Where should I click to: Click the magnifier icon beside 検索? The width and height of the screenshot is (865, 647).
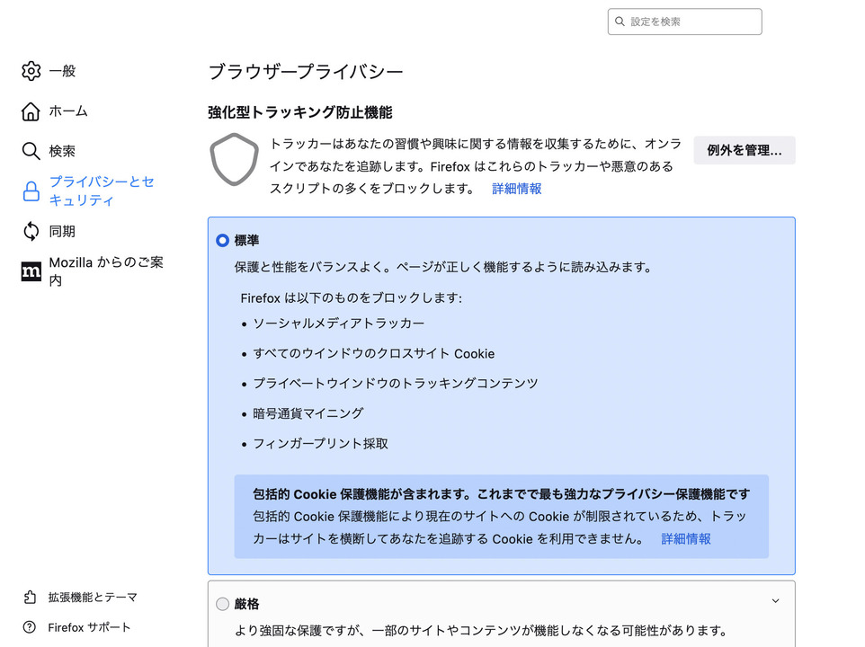click(31, 151)
